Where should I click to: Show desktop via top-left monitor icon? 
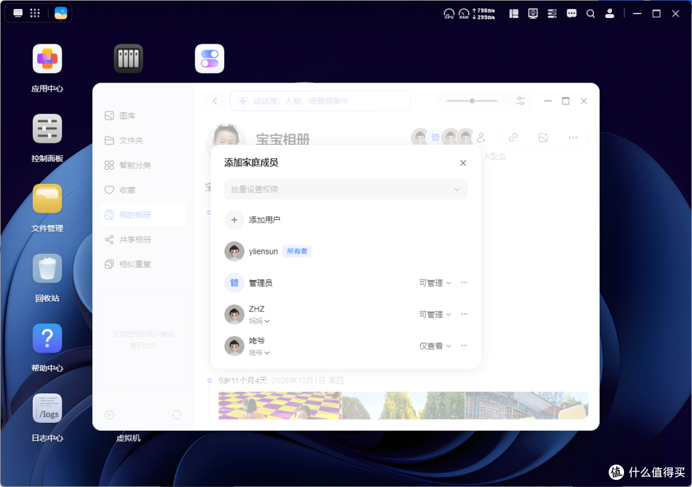18,13
